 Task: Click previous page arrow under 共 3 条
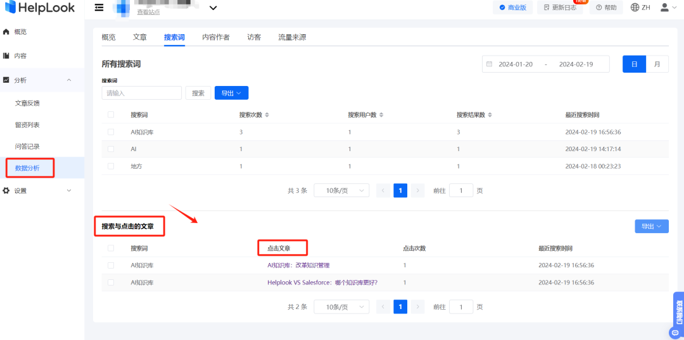click(383, 190)
